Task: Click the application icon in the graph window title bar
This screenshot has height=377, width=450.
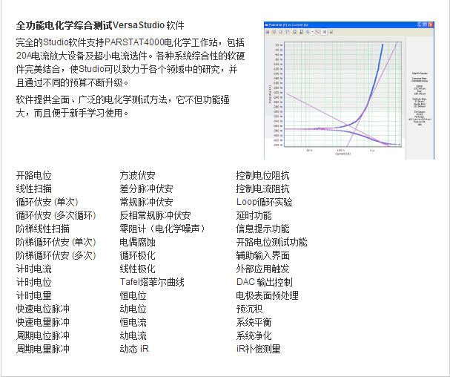Action: pyautogui.click(x=267, y=24)
